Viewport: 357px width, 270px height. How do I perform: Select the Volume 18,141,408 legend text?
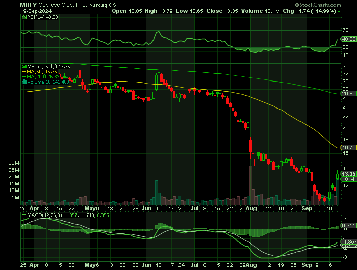pyautogui.click(x=48, y=82)
